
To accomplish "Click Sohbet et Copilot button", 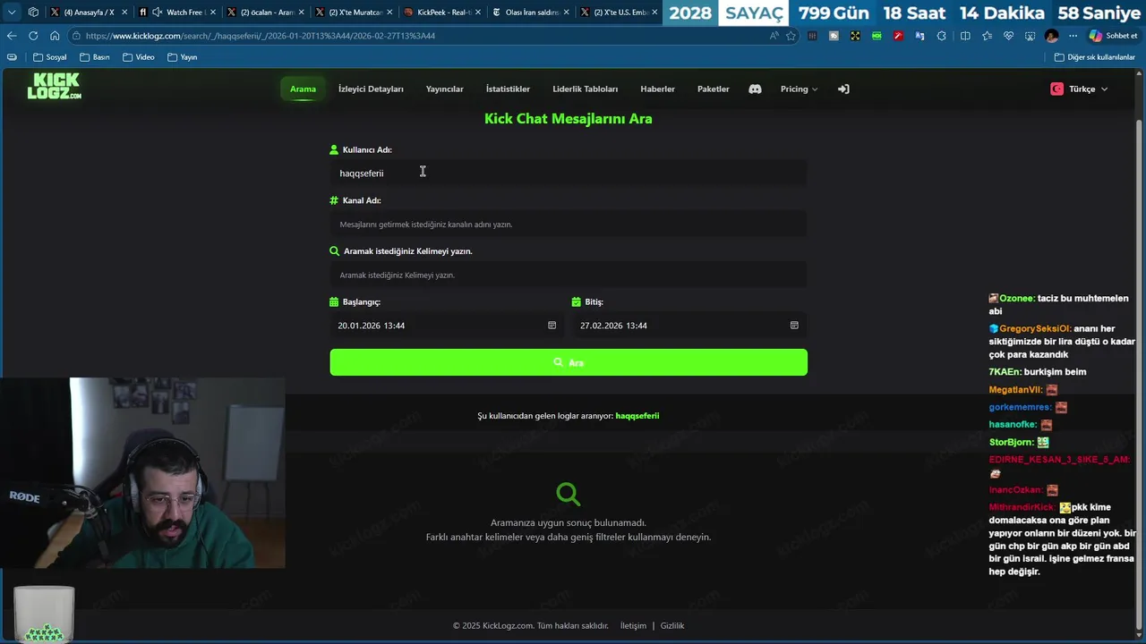I will 1113,36.
